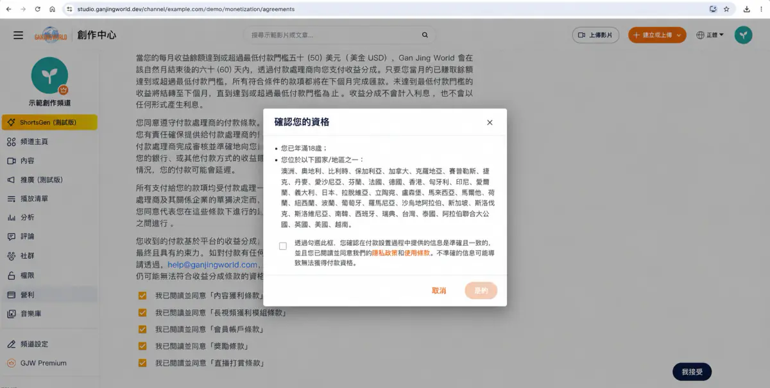
Task: Click the confirm button beside 取消
Action: point(481,291)
